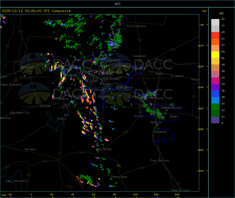
Task: Click the -80 km vertical axis tick
Action: pyautogui.click(x=202, y=25)
